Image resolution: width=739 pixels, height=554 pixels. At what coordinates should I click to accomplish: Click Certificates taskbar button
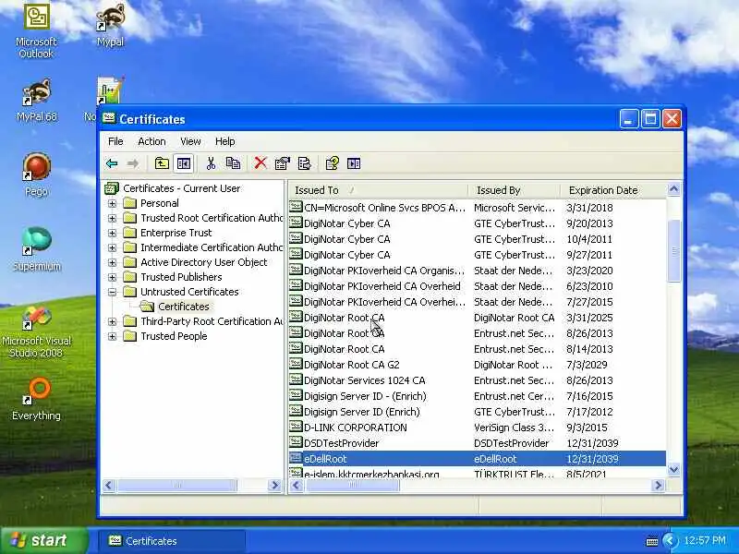172,541
